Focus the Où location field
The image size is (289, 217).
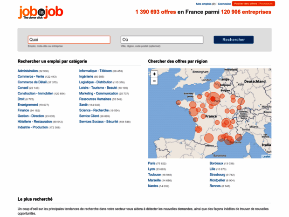(x=162, y=40)
